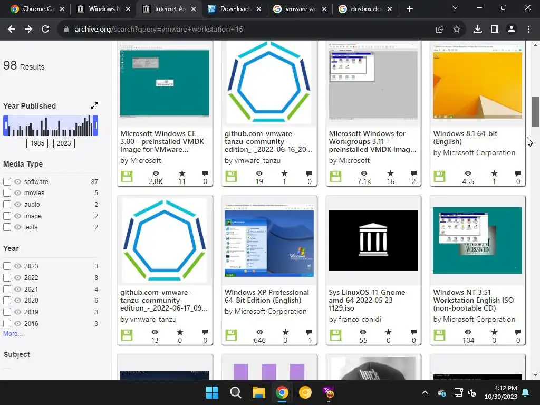Open Sys LinuxOS-11-Gnome-amd 64 iso link

tap(368, 300)
